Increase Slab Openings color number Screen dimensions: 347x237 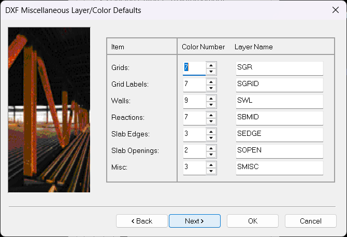pos(211,148)
